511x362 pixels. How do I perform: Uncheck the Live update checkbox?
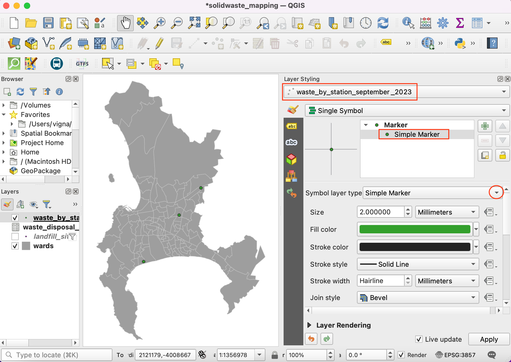[419, 339]
